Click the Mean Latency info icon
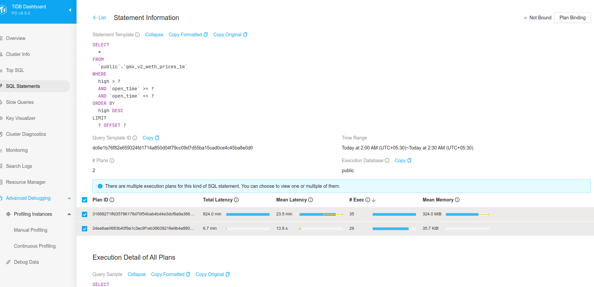 pos(310,200)
